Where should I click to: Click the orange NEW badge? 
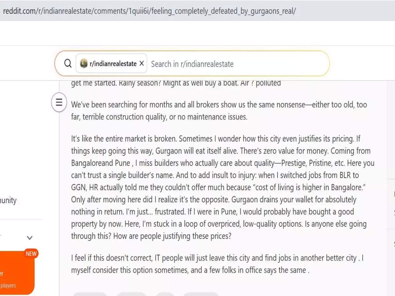pyautogui.click(x=31, y=254)
